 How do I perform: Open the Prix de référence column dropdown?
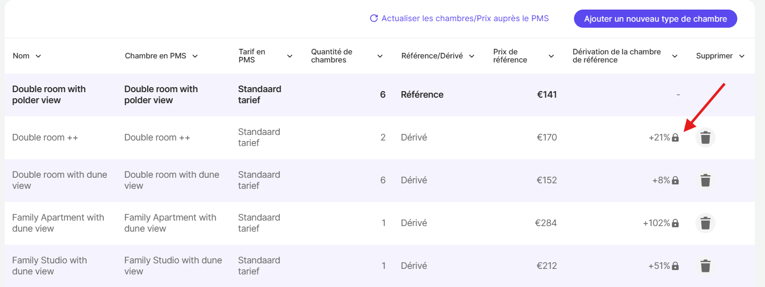pyautogui.click(x=551, y=56)
